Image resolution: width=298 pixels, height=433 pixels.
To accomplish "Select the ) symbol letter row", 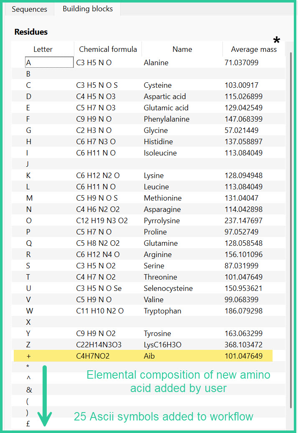I will [x=148, y=412].
